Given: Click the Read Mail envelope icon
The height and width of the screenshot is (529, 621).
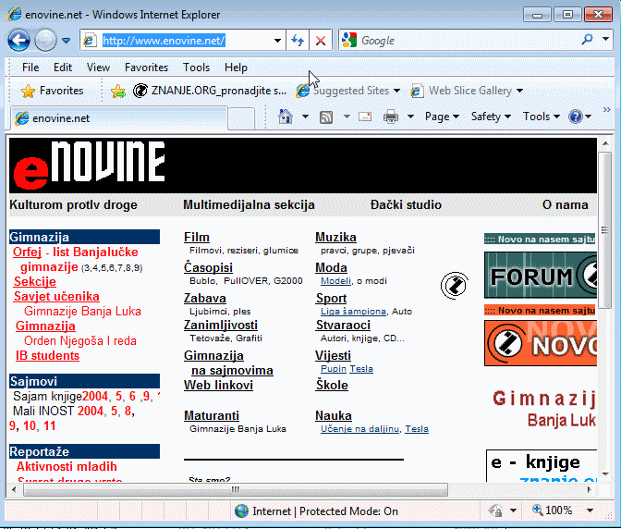Looking at the screenshot, I should coord(365,117).
